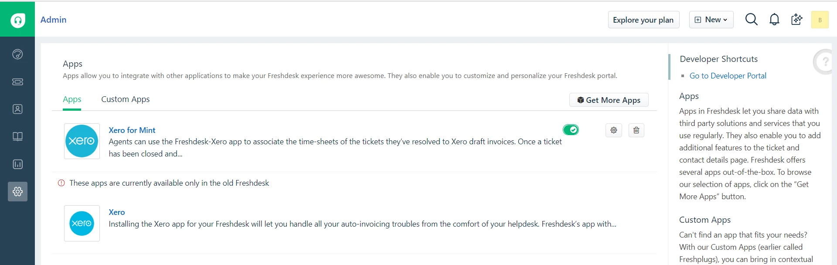The image size is (837, 265).
Task: Open the notifications bell
Action: point(774,20)
